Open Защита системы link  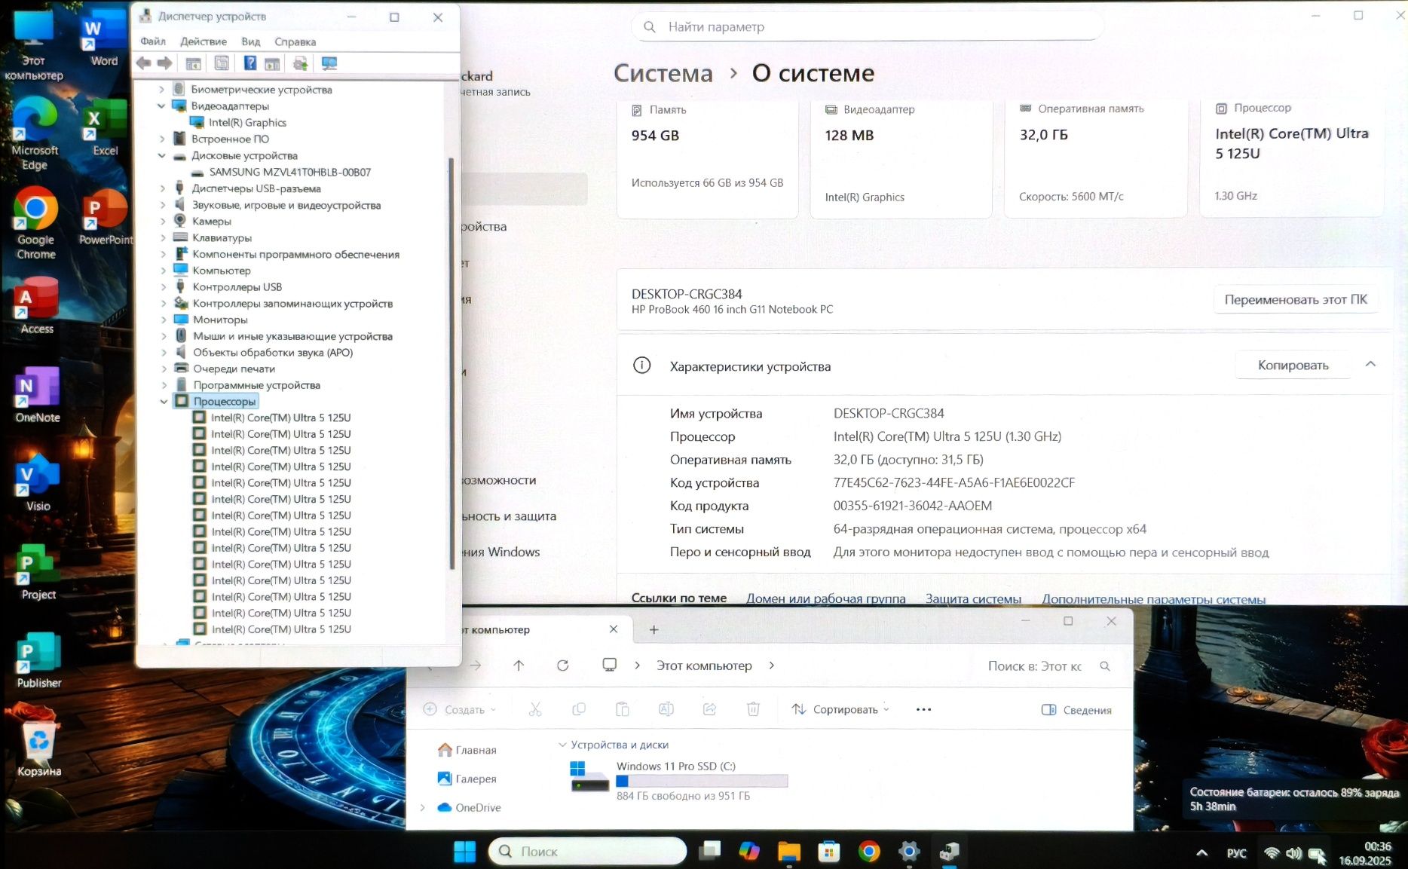[973, 598]
